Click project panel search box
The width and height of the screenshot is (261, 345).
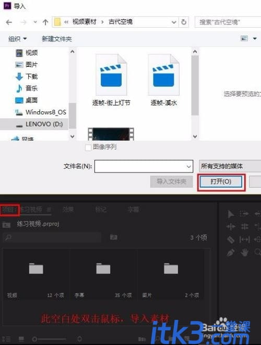point(52,237)
